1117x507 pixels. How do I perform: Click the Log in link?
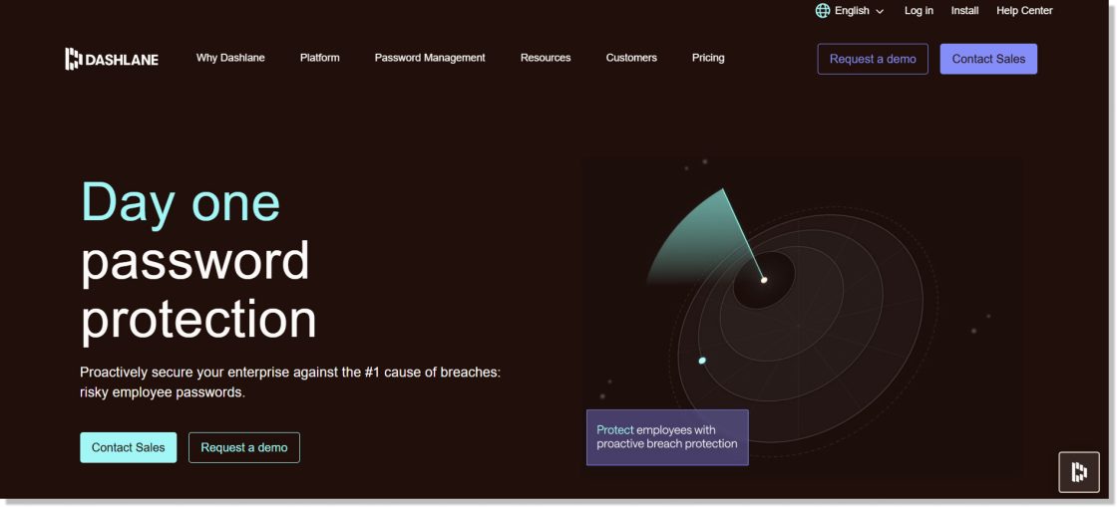pyautogui.click(x=919, y=11)
